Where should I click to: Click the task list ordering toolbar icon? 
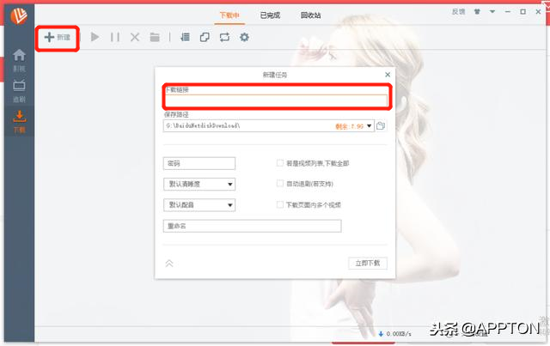click(x=185, y=37)
